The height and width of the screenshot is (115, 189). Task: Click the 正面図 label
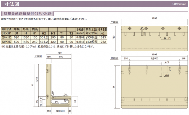[x=38, y=56]
